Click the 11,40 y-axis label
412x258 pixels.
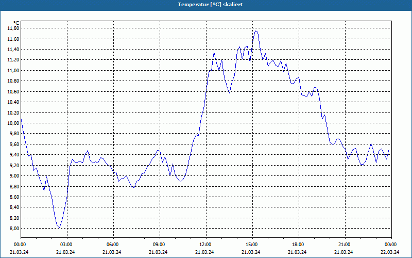(13, 50)
